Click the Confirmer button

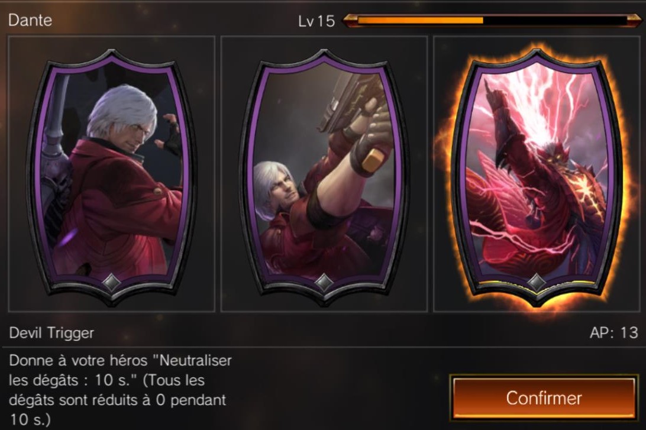coord(544,398)
